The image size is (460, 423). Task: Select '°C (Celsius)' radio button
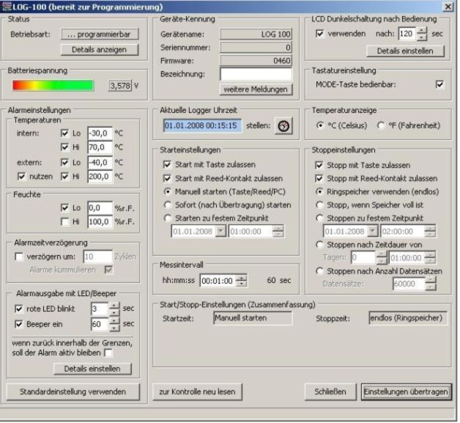tap(320, 125)
